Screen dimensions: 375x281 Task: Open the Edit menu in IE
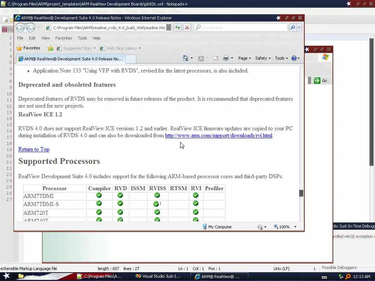pos(32,38)
